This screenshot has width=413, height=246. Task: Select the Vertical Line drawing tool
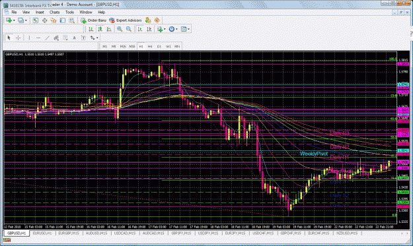tap(29, 38)
